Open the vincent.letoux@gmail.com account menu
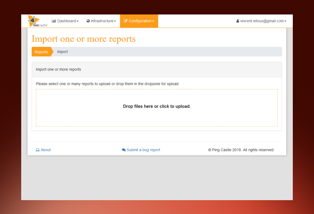 (261, 21)
